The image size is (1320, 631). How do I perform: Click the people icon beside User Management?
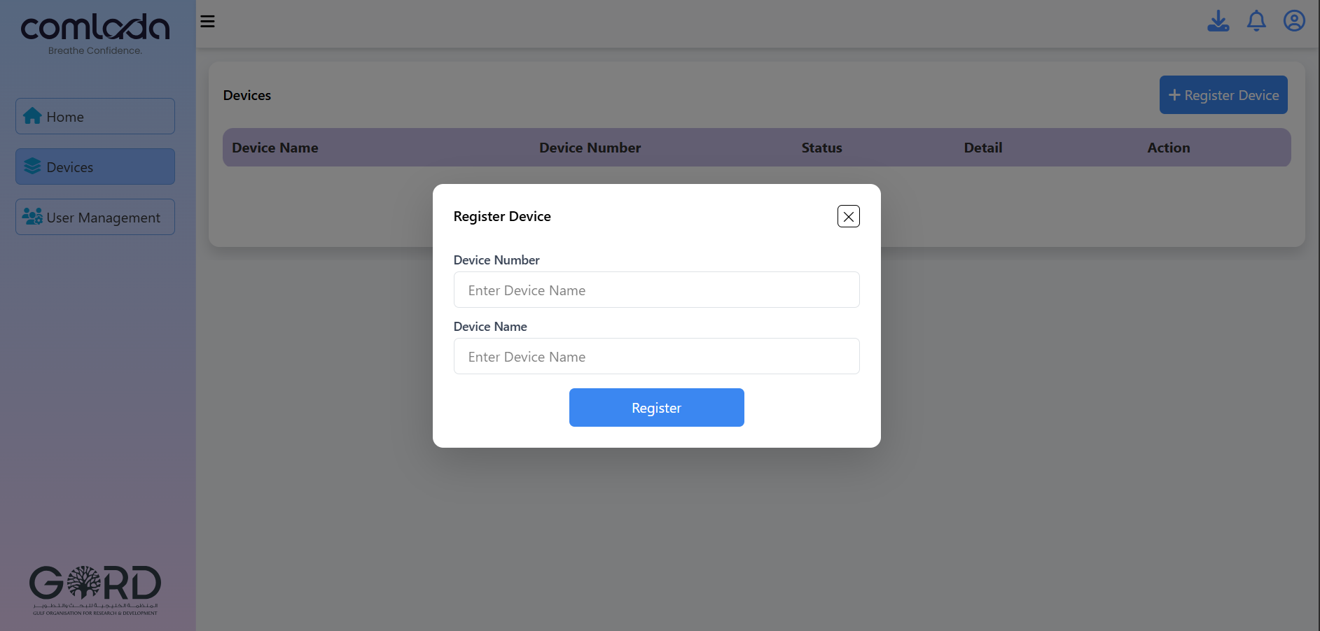coord(32,217)
